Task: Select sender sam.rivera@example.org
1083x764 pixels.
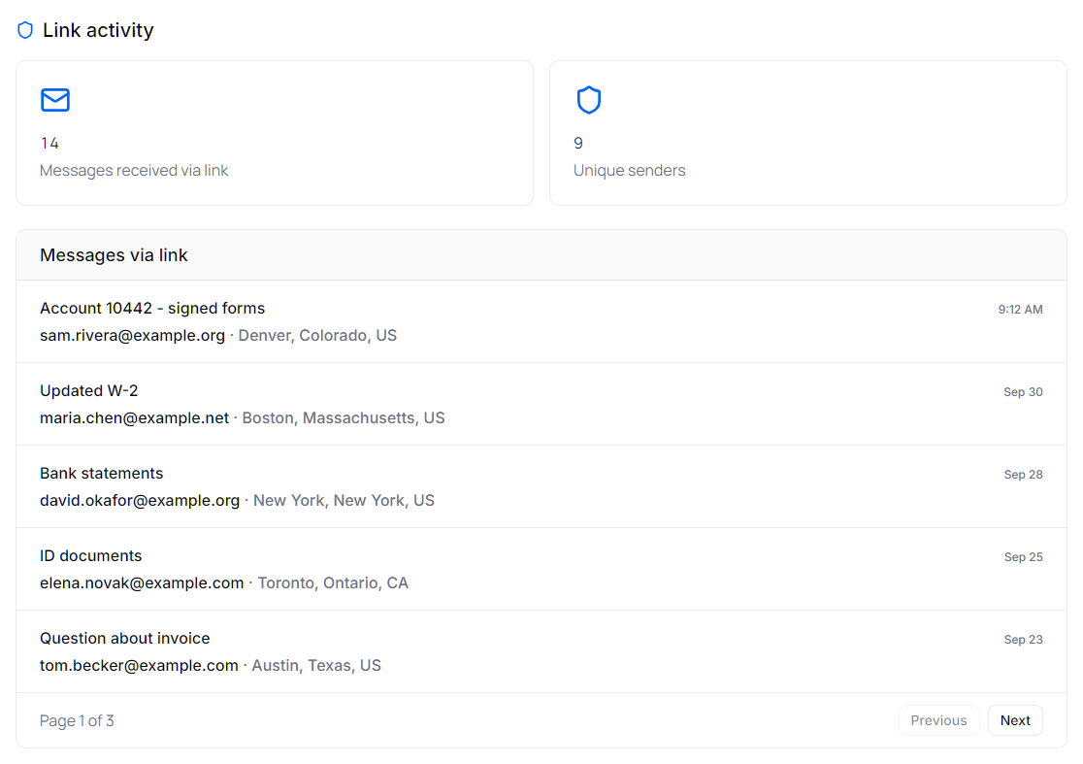Action: pyautogui.click(x=133, y=336)
